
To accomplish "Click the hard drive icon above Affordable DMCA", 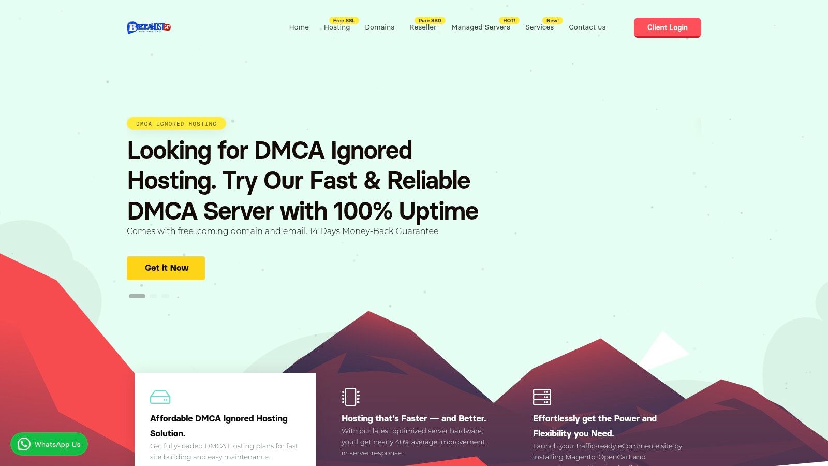I will pos(160,397).
